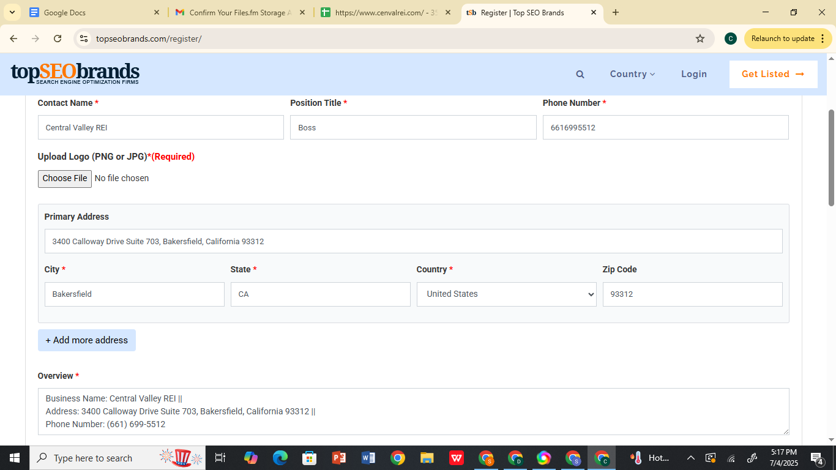Open PowerPoint from the taskbar

(338, 458)
